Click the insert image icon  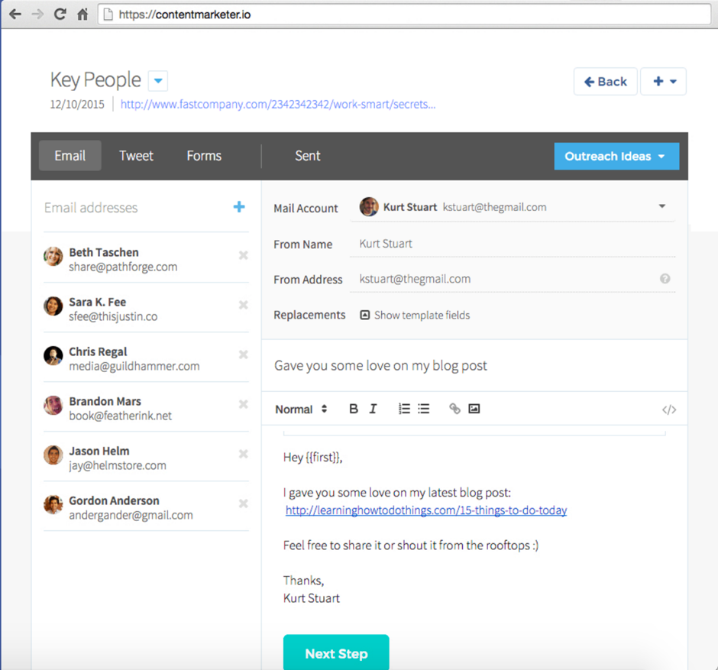coord(474,409)
